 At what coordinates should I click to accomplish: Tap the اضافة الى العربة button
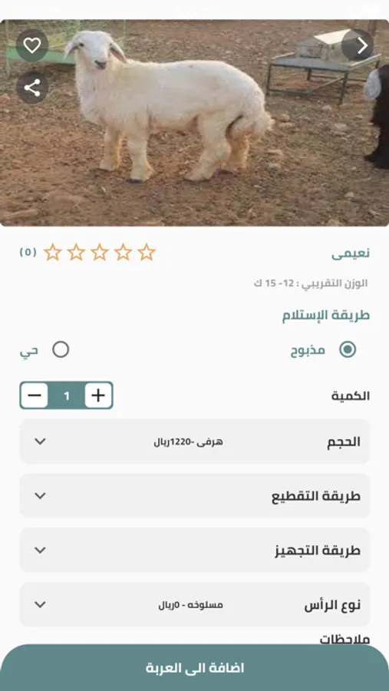(x=194, y=668)
